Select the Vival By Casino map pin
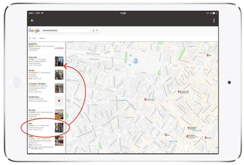 click(145, 99)
